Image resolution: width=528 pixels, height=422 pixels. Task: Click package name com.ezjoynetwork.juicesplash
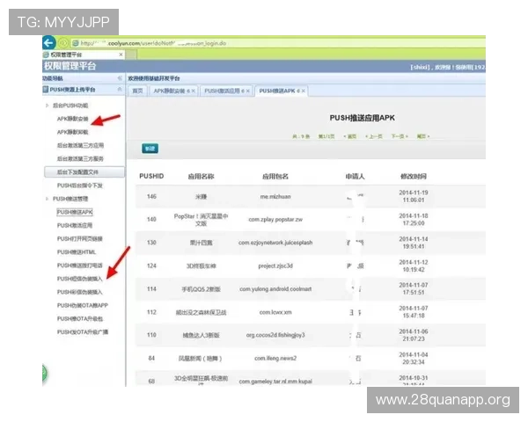click(x=275, y=243)
